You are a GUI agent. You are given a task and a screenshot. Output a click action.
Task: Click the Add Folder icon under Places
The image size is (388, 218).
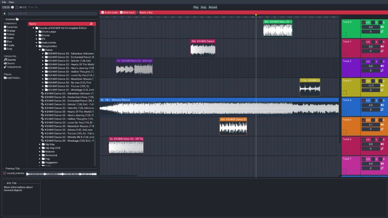coord(5,78)
